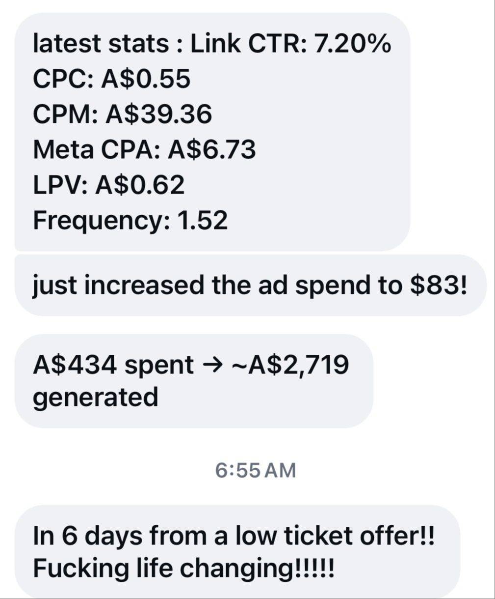
Task: Click the 'LPV: A$0.62' line
Action: point(109,185)
